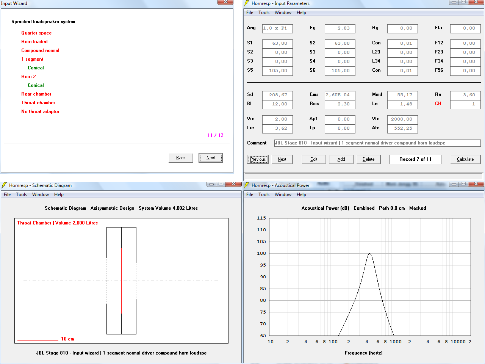Viewport: 485px width, 364px height.
Task: Open Window menu in Schematic Diagram window
Action: pos(41,195)
